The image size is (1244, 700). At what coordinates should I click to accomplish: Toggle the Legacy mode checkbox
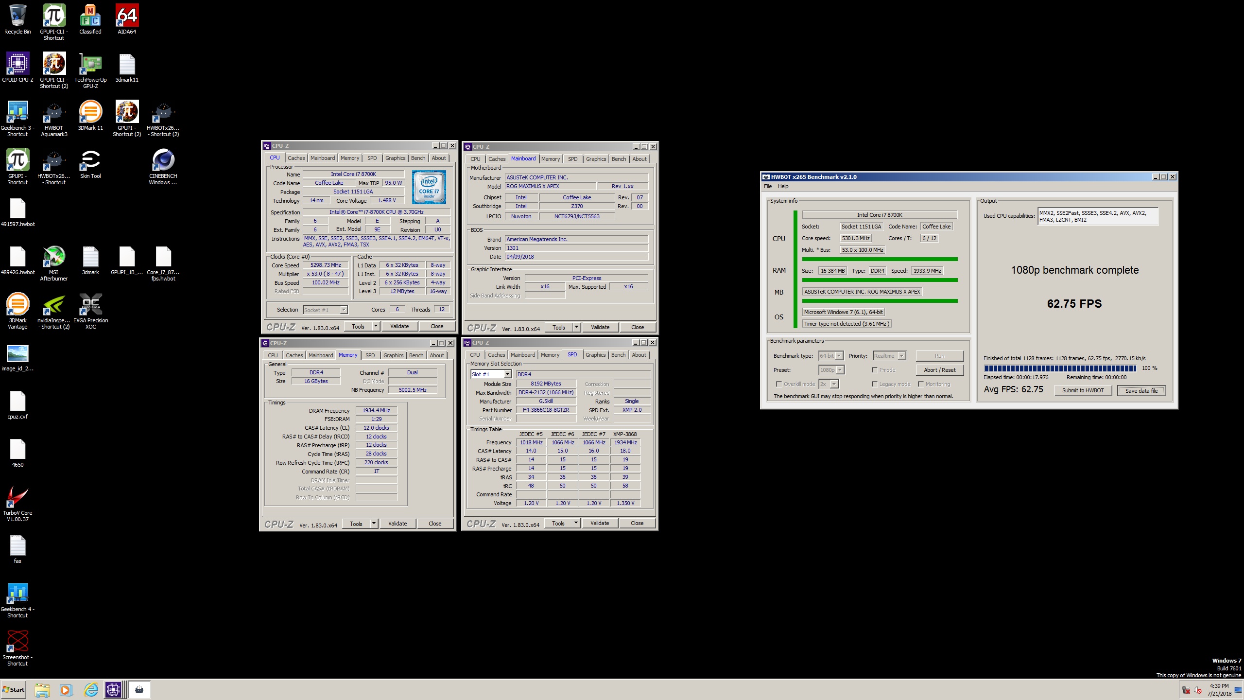pos(875,384)
